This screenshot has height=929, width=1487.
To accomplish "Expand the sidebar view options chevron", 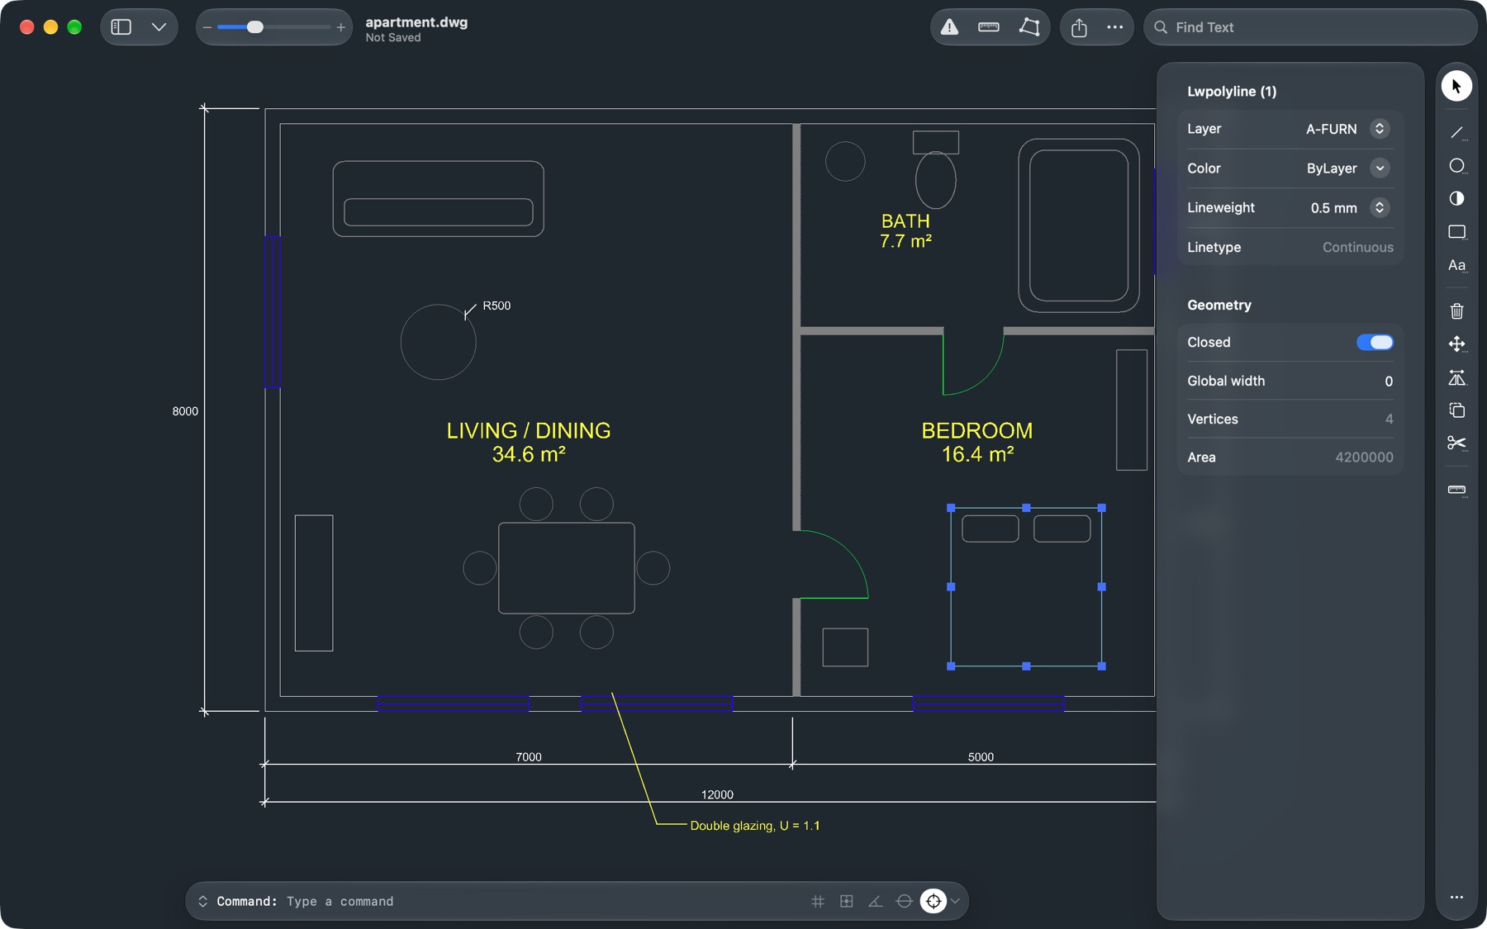I will [159, 27].
